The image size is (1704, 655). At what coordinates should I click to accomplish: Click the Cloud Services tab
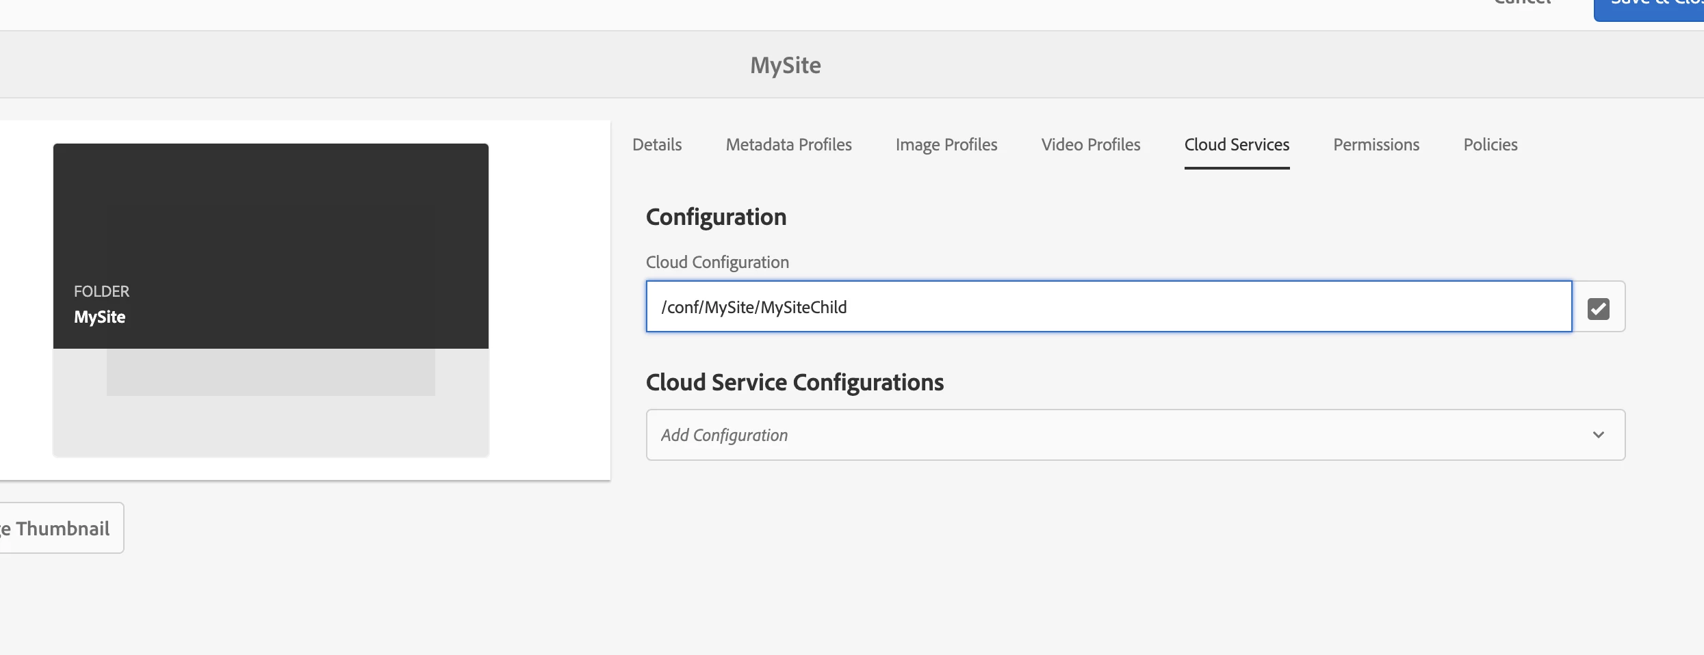pyautogui.click(x=1237, y=145)
